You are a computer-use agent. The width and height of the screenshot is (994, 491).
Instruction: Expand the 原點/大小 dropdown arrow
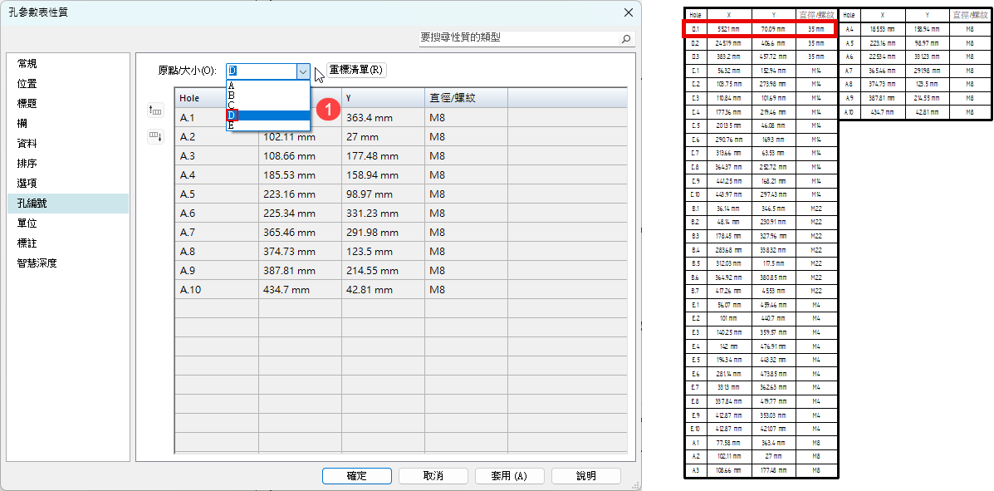[303, 71]
